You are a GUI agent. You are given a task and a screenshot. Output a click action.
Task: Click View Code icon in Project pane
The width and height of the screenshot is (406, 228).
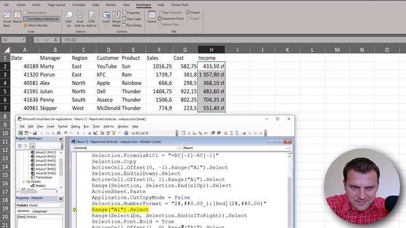coord(20,146)
